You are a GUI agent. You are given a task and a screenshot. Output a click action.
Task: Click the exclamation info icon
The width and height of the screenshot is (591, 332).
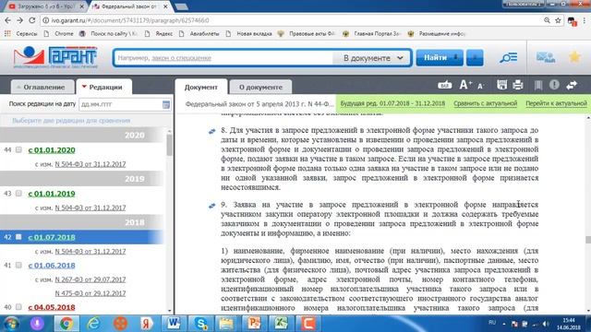point(554,85)
